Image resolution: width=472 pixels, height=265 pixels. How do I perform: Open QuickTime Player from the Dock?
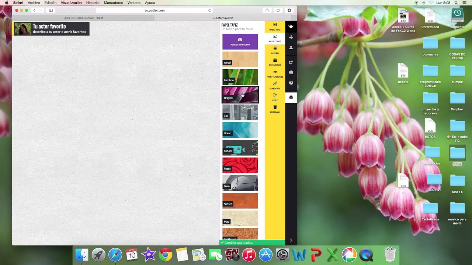366,255
